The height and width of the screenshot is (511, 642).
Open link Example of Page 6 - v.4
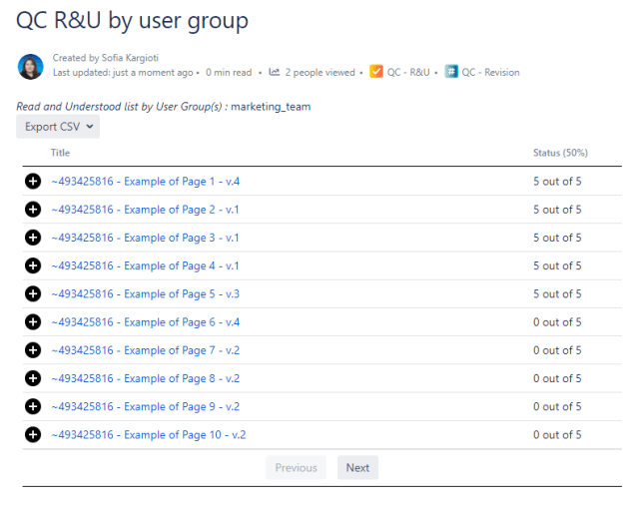[x=146, y=322]
